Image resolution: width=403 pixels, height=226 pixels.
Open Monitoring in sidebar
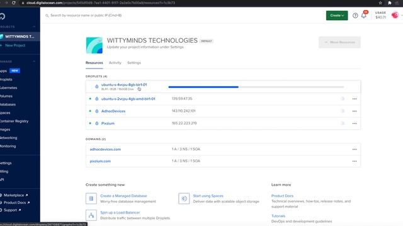point(8,146)
